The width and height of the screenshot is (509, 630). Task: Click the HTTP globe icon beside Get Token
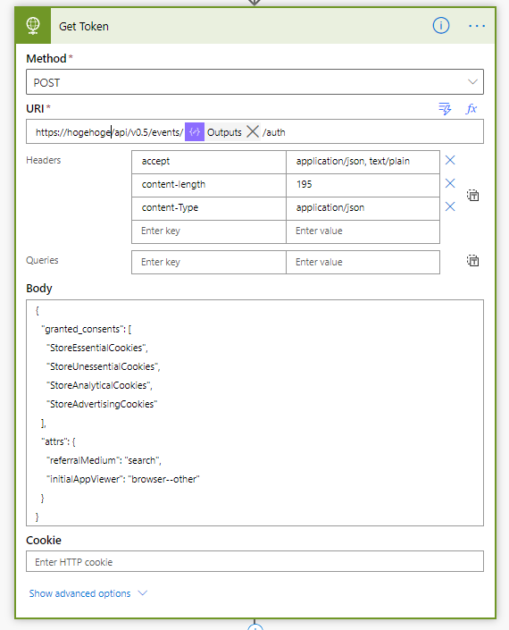tap(33, 26)
